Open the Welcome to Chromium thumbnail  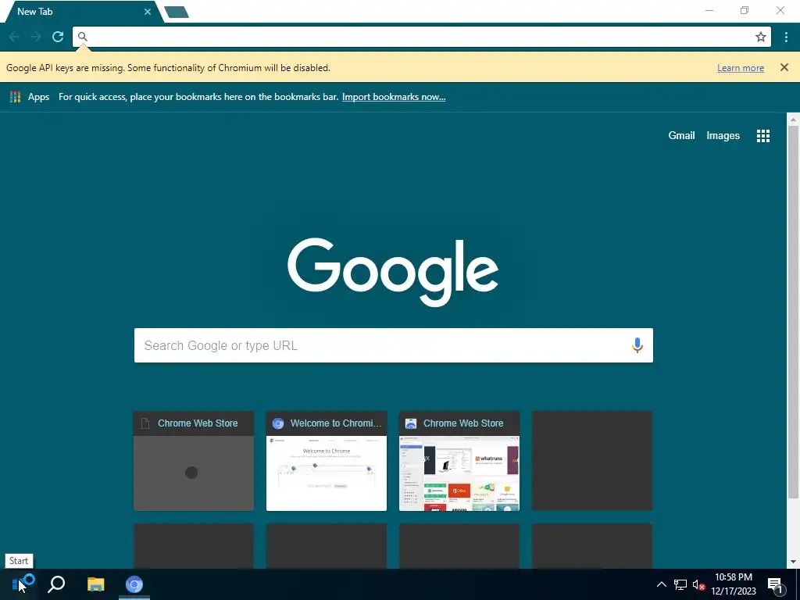pyautogui.click(x=327, y=461)
